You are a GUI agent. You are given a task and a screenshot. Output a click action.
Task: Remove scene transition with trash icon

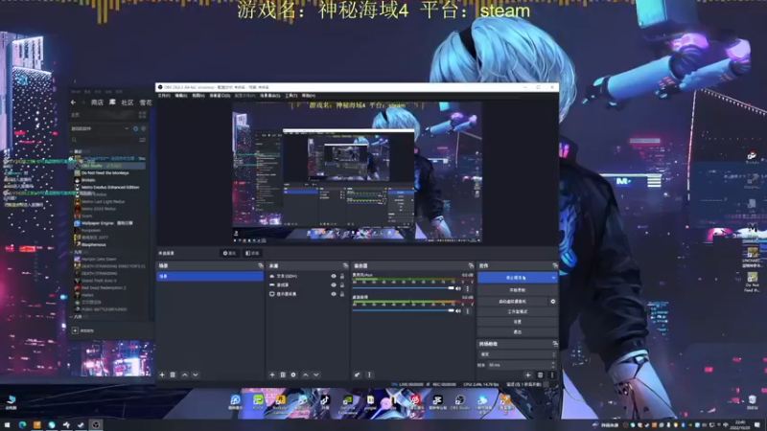(540, 375)
